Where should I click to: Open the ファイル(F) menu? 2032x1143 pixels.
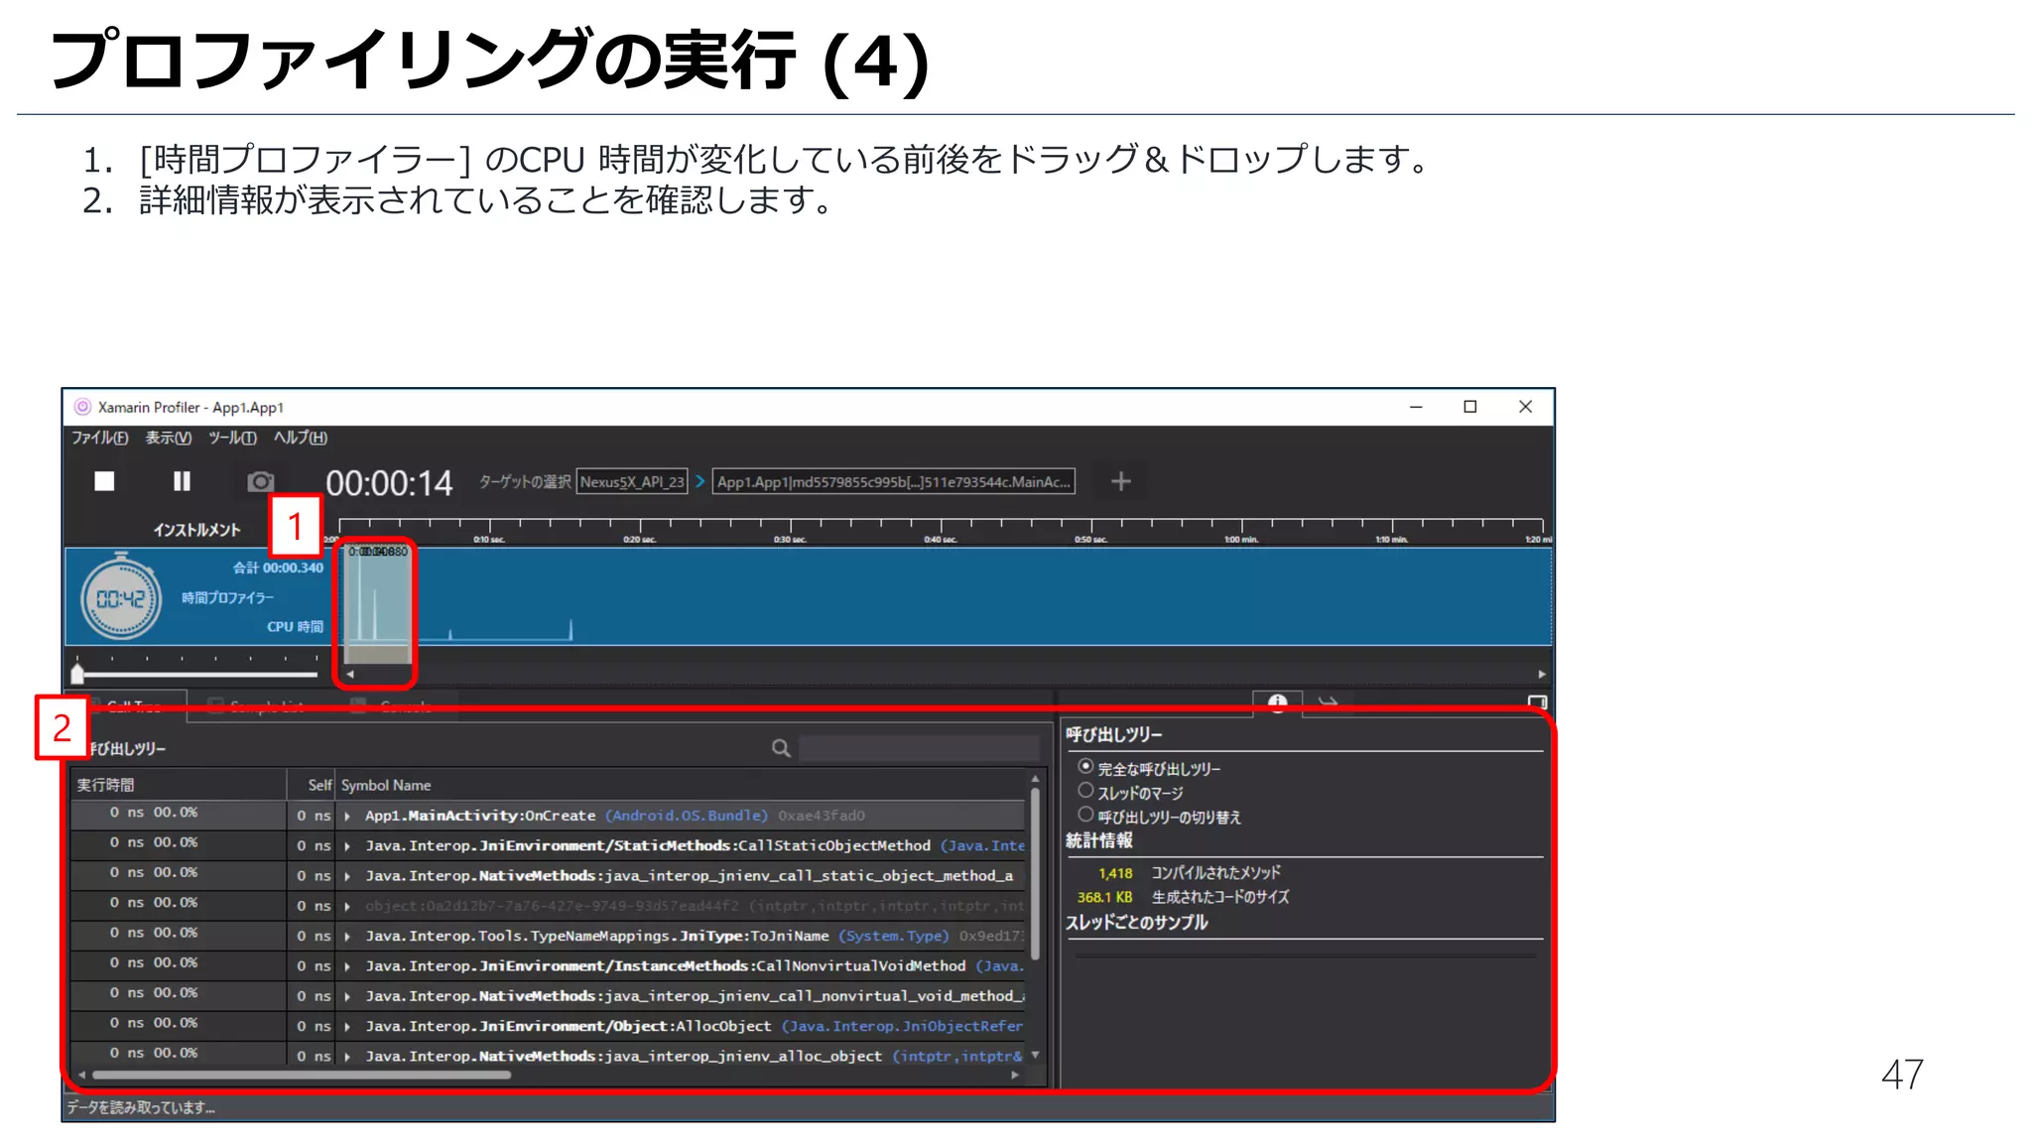(x=99, y=438)
